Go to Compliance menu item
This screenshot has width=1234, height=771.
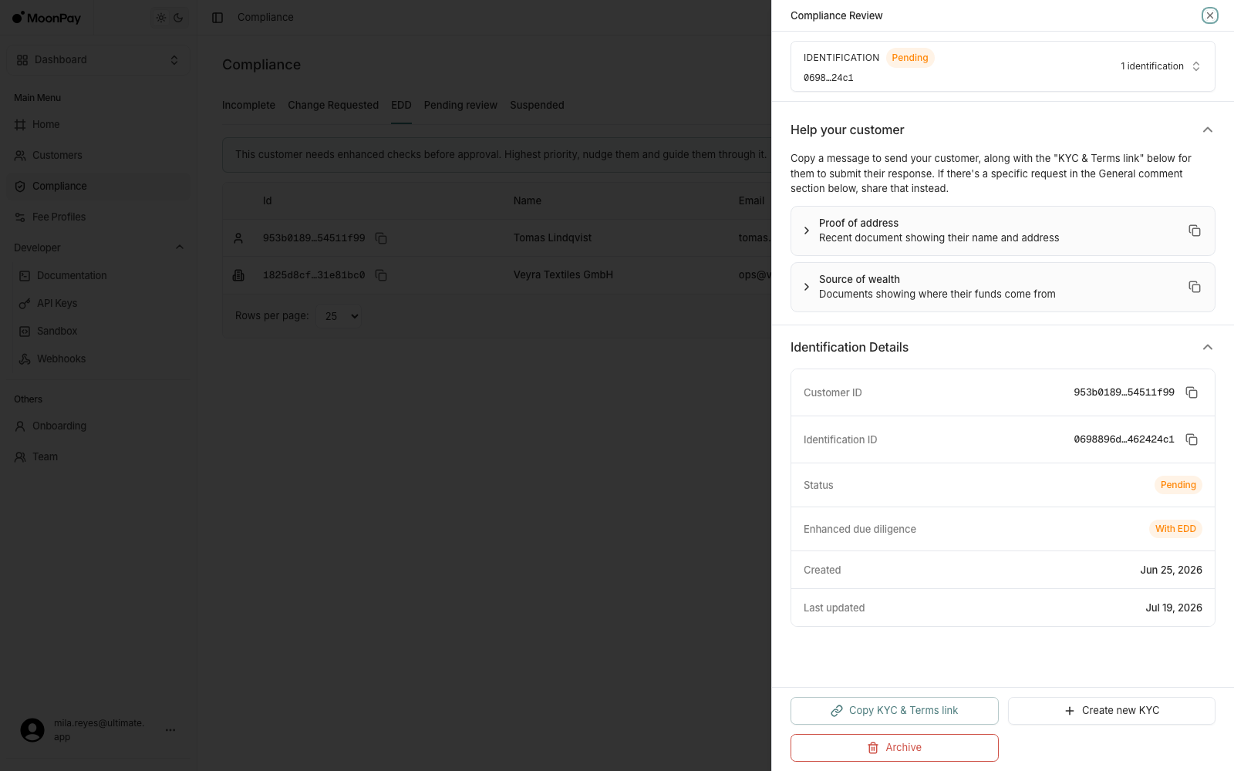(x=97, y=186)
